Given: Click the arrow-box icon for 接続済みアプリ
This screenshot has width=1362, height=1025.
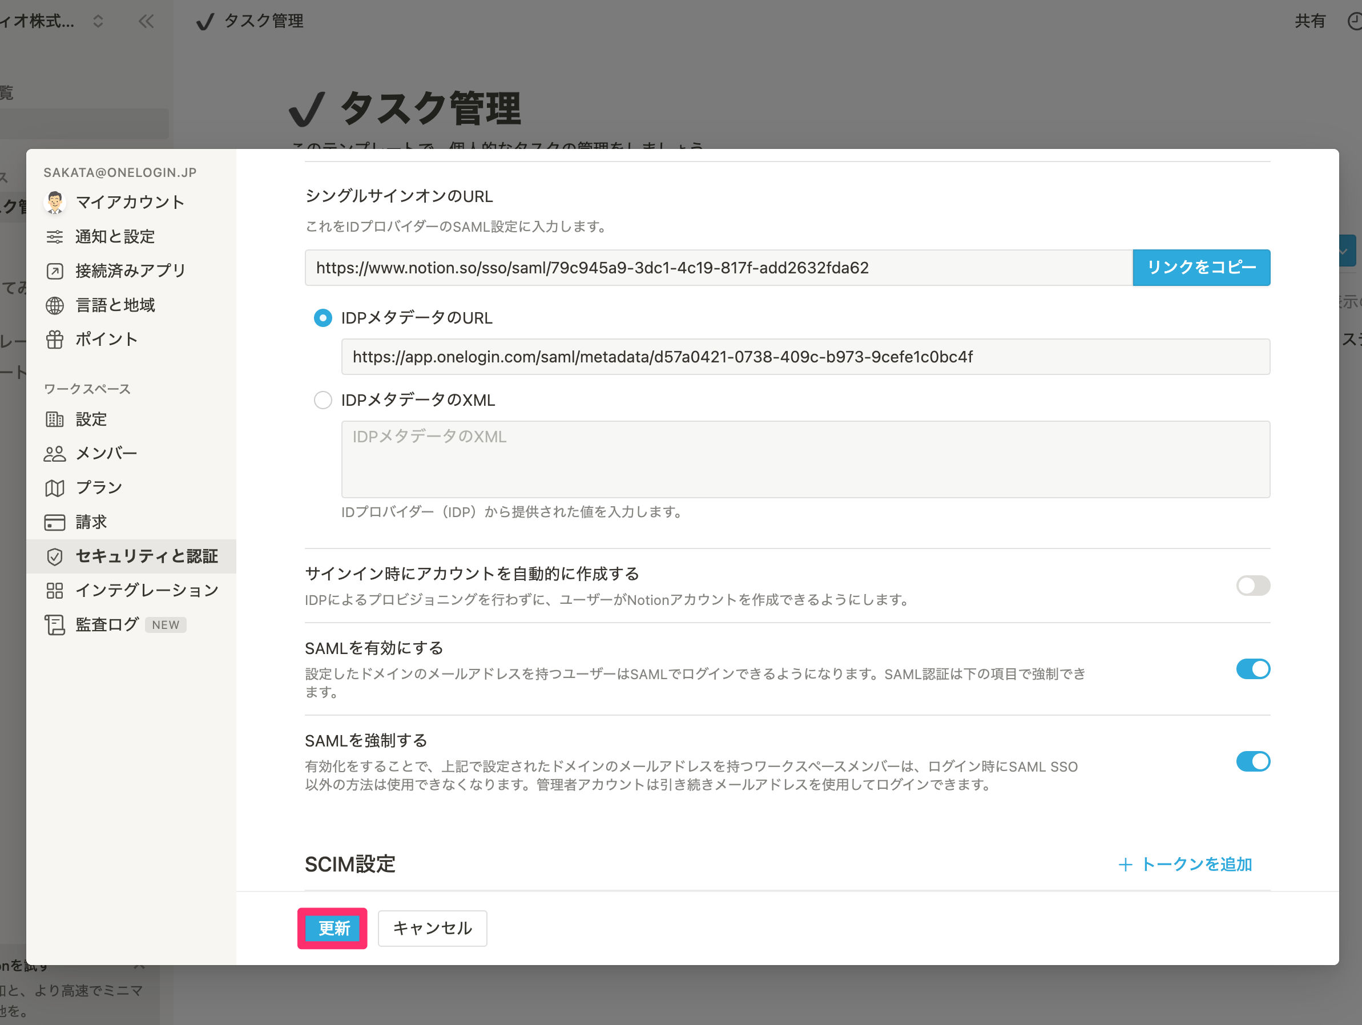Looking at the screenshot, I should pyautogui.click(x=55, y=271).
